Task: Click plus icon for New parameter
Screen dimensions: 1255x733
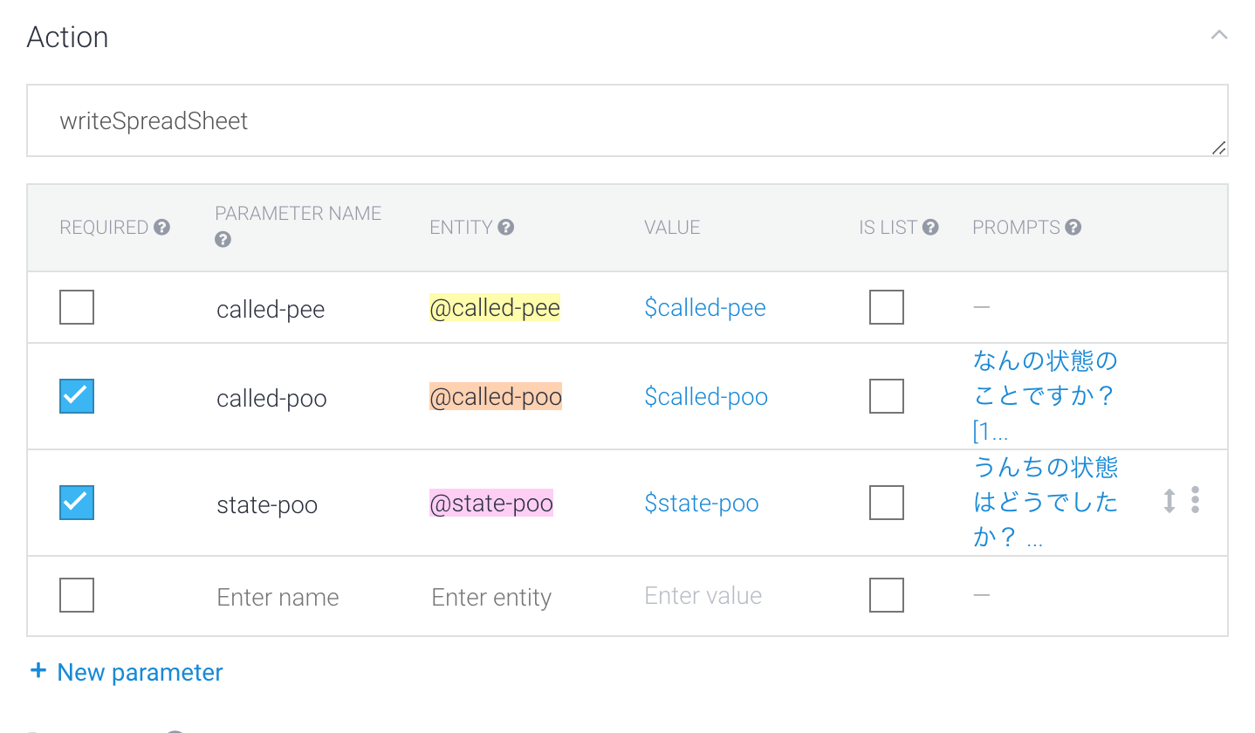Action: [38, 671]
